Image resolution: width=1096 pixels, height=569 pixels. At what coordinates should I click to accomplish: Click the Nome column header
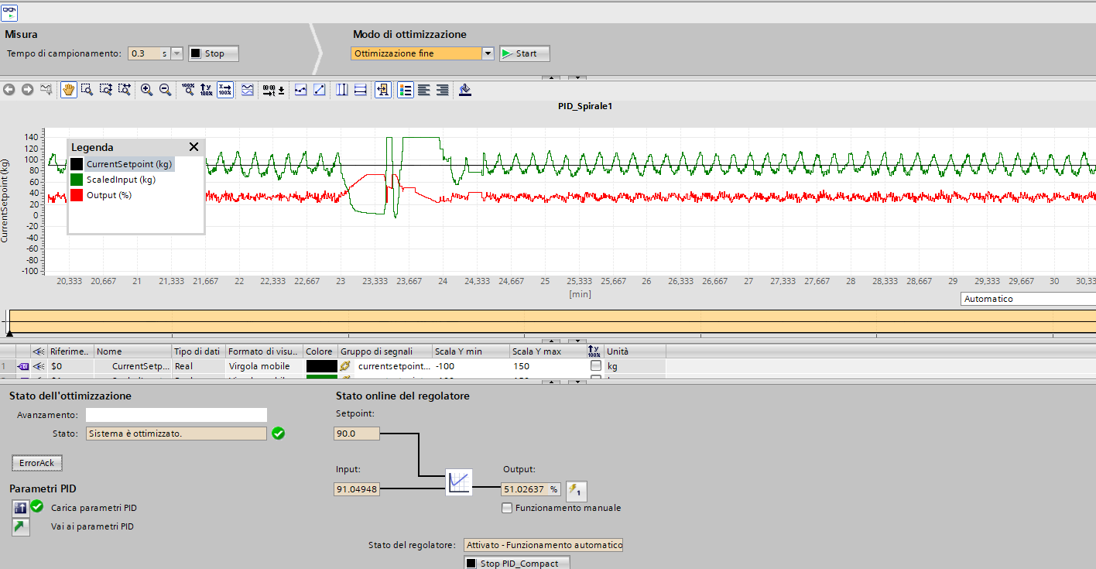click(x=132, y=351)
